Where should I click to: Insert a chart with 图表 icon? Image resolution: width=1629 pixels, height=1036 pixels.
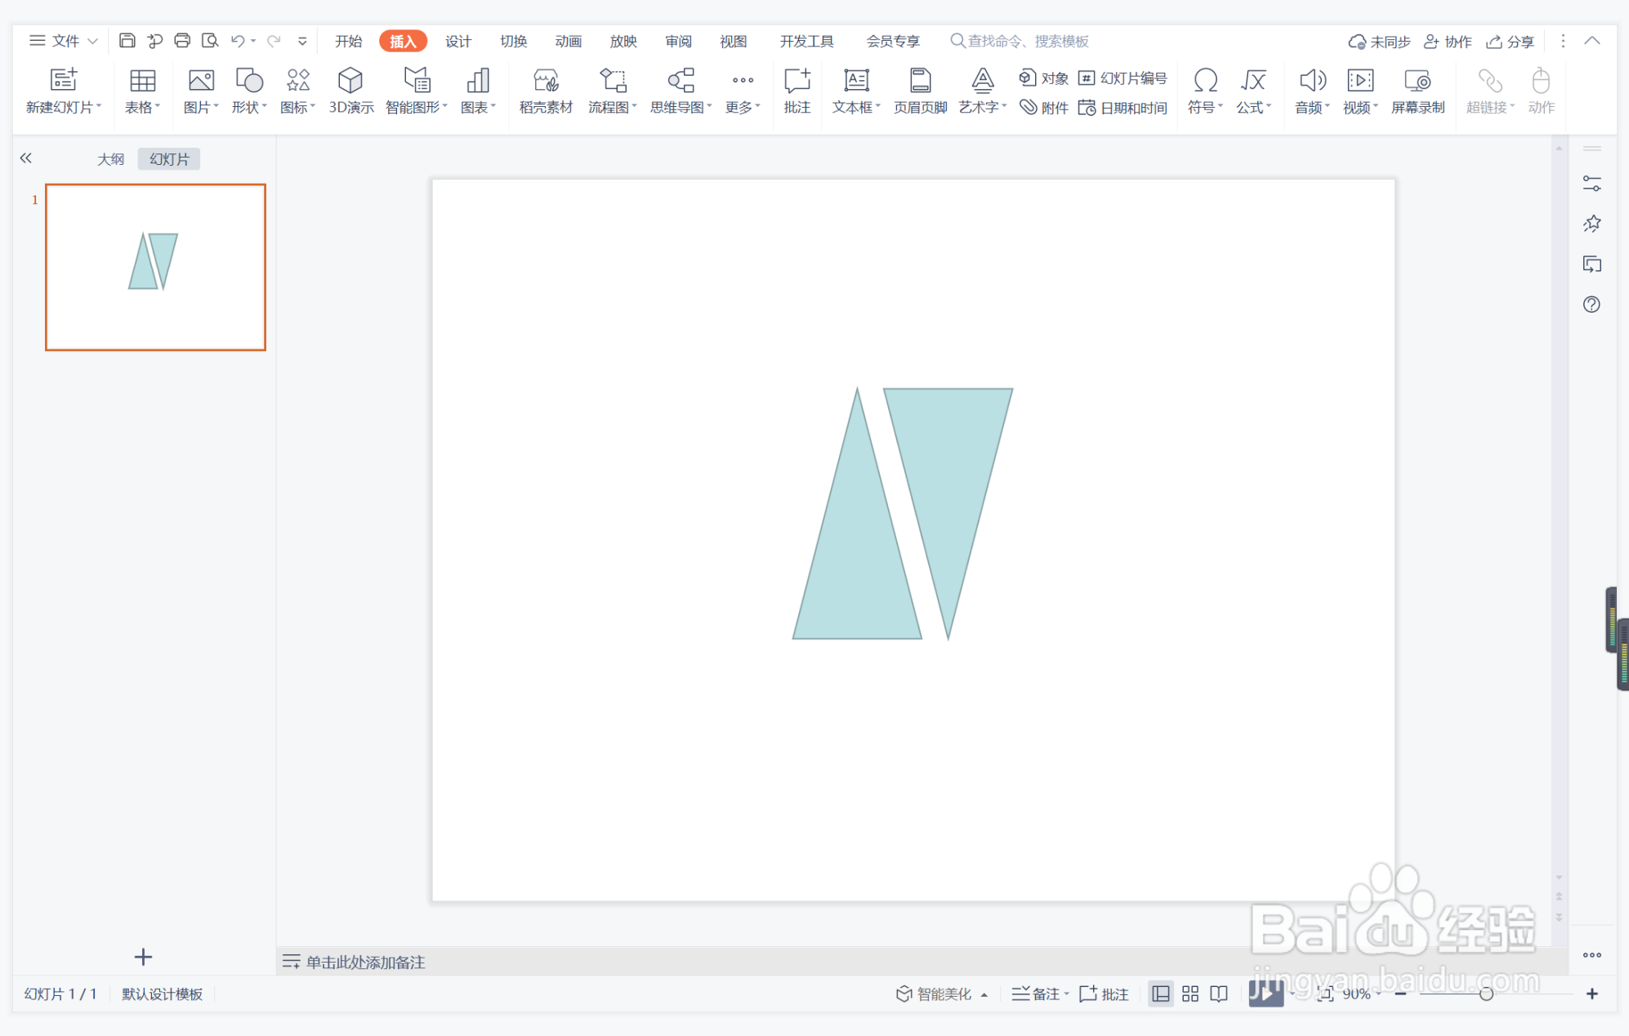(x=478, y=81)
